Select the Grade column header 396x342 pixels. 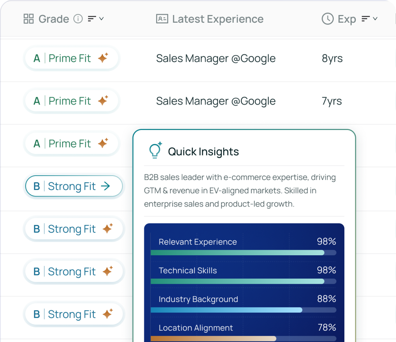coord(53,19)
